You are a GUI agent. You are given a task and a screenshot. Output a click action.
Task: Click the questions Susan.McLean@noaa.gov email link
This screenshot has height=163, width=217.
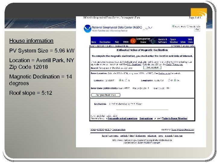[183, 130]
